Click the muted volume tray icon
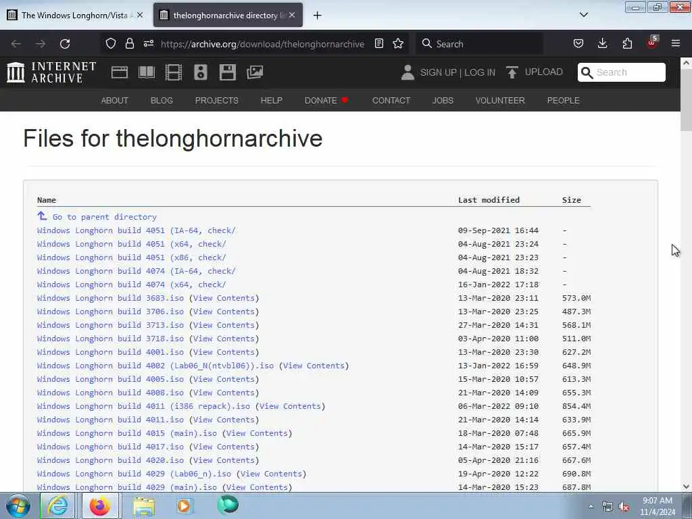 coord(624,506)
